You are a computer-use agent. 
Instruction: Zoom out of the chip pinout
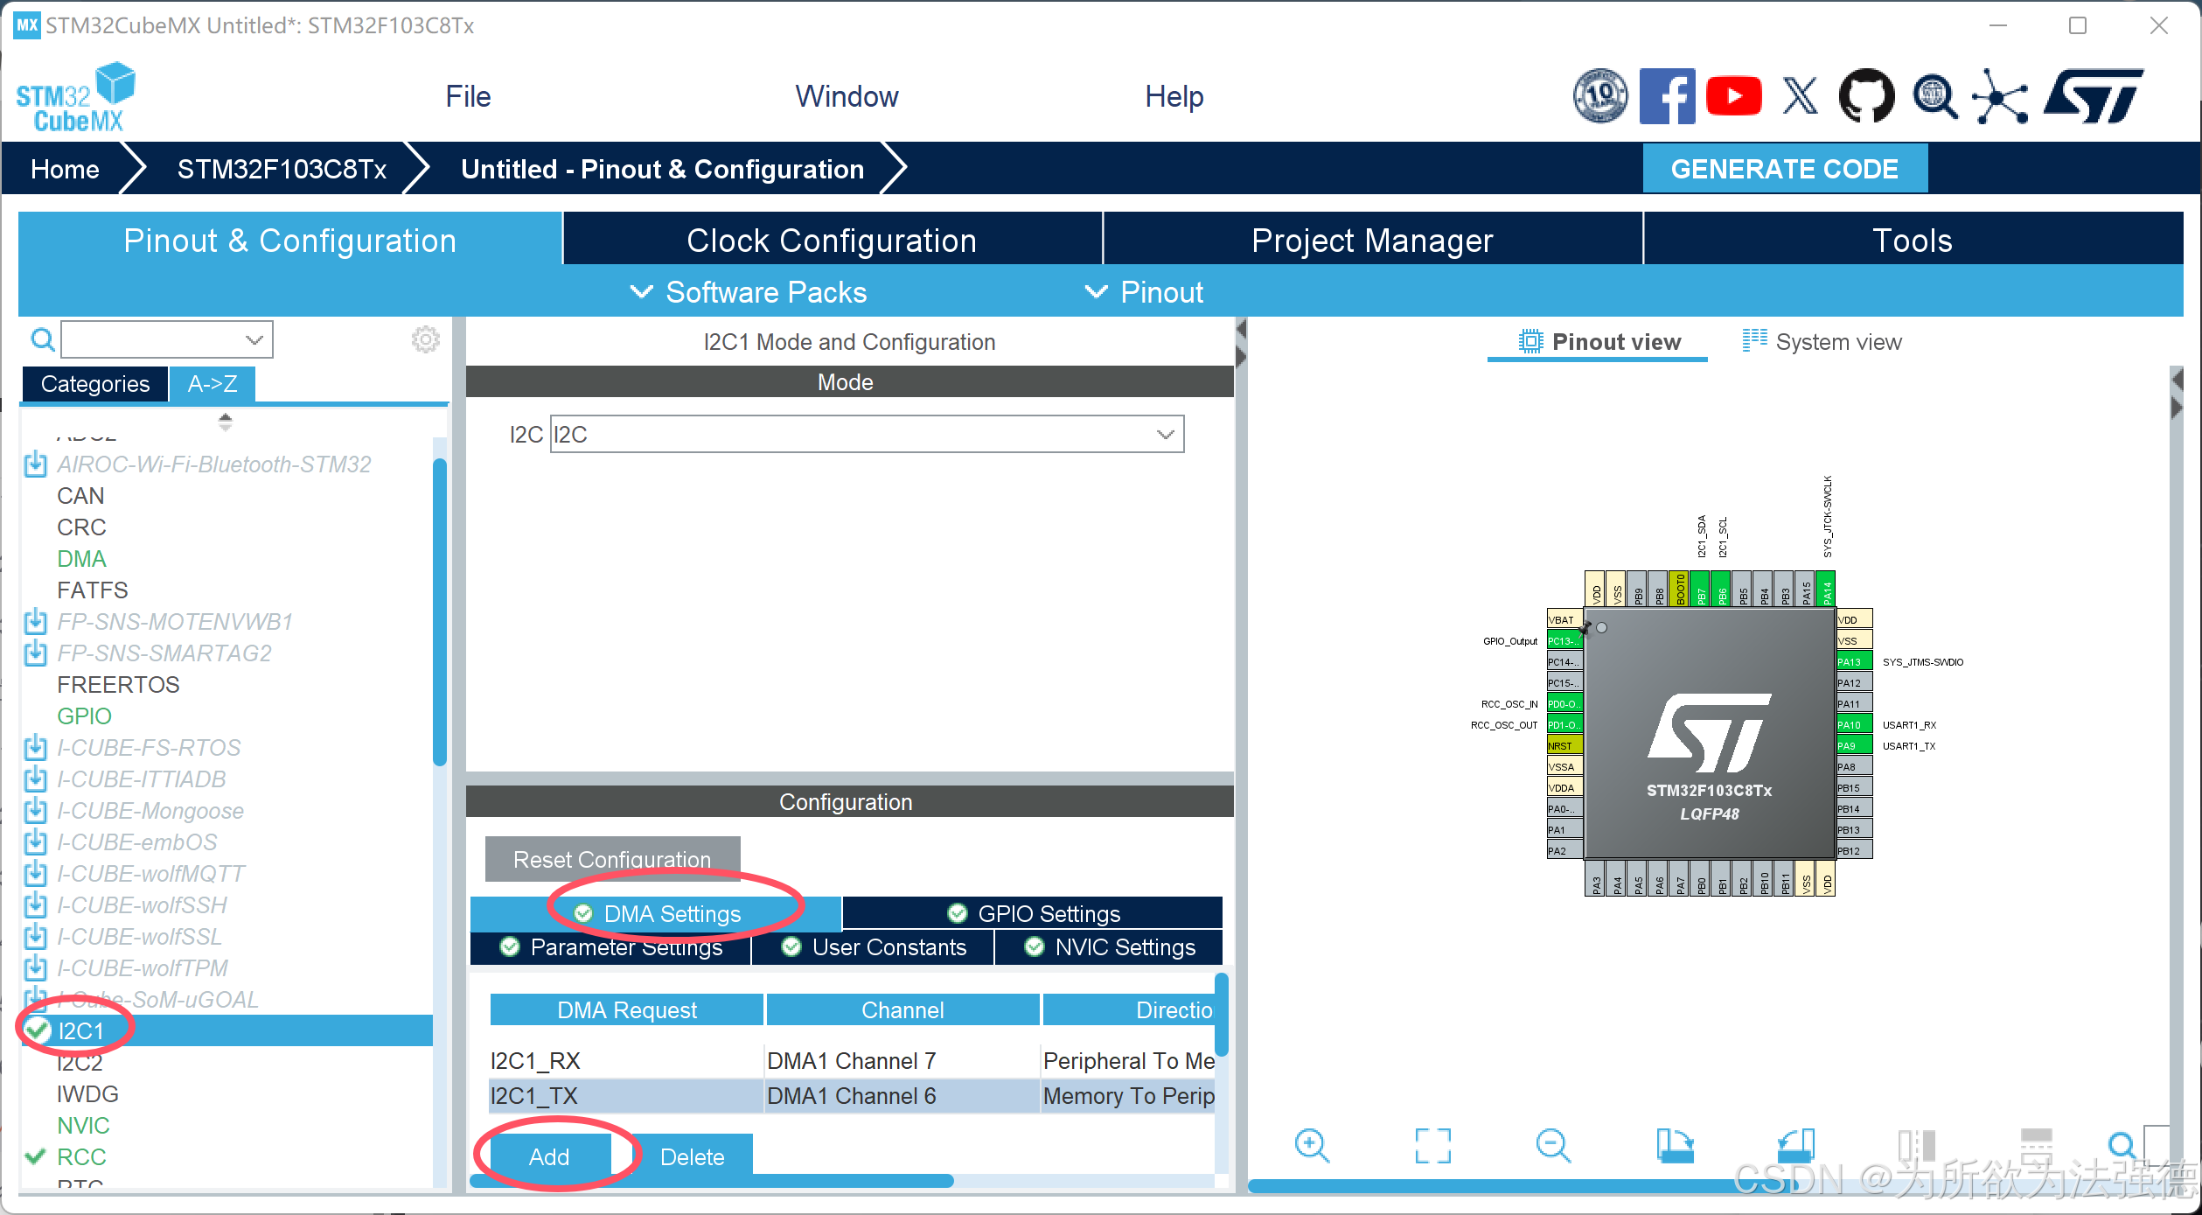(x=1553, y=1144)
